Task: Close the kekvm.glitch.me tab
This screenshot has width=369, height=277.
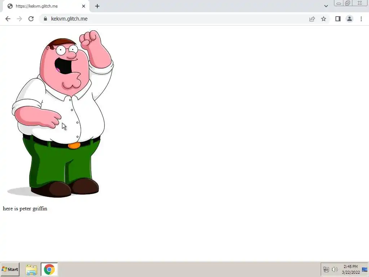Action: 84,6
